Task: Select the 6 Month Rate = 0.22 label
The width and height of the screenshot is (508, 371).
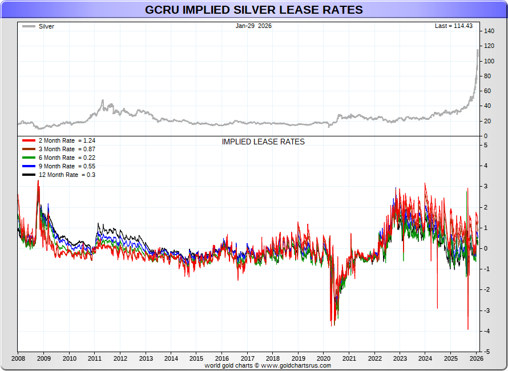Action: (67, 158)
